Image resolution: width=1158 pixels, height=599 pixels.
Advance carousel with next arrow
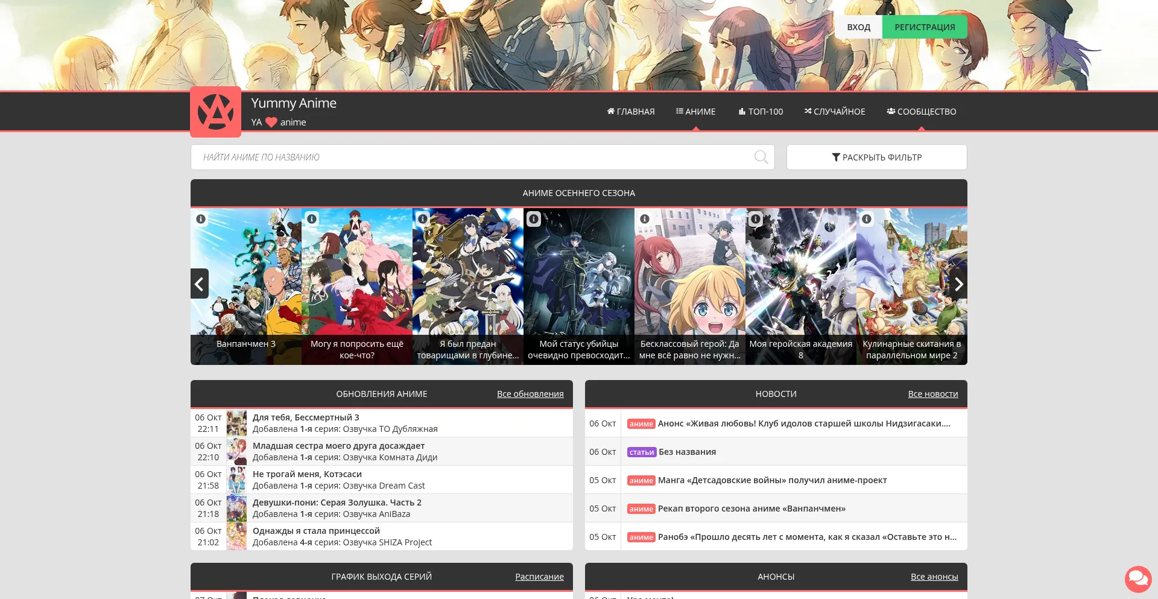point(958,284)
